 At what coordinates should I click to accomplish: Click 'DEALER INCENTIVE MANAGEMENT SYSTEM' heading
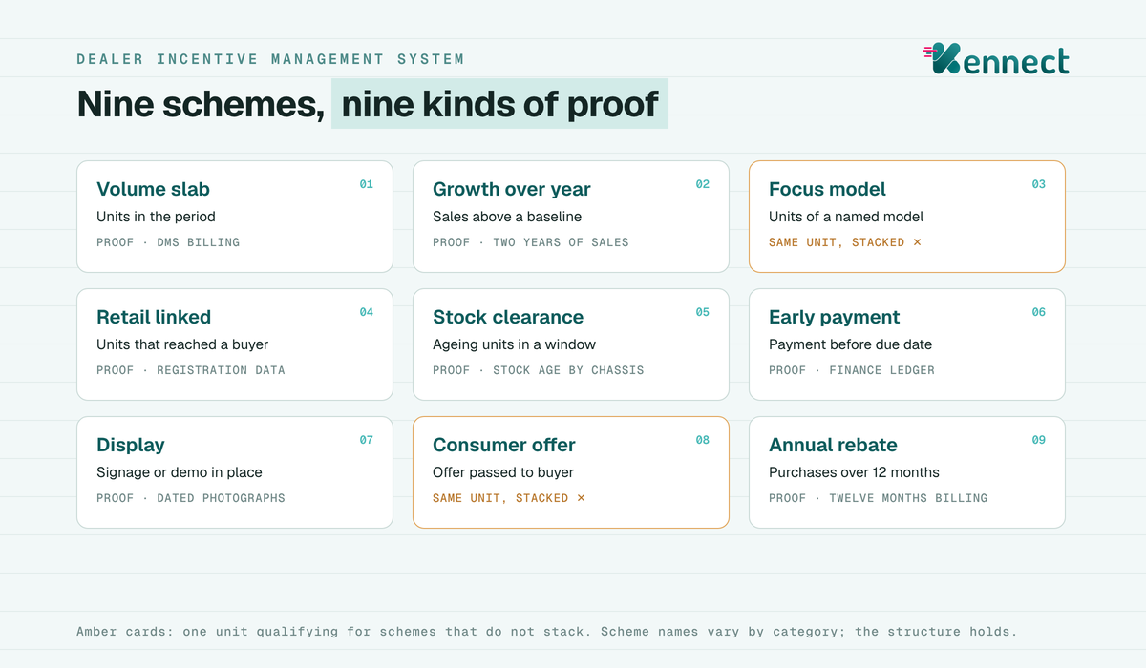[x=270, y=59]
